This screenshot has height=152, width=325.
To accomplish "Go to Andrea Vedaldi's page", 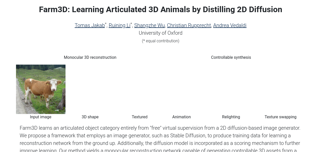I will [230, 25].
